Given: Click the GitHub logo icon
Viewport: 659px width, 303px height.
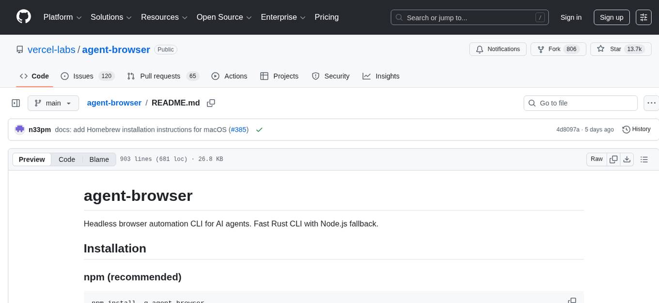Looking at the screenshot, I should (23, 17).
